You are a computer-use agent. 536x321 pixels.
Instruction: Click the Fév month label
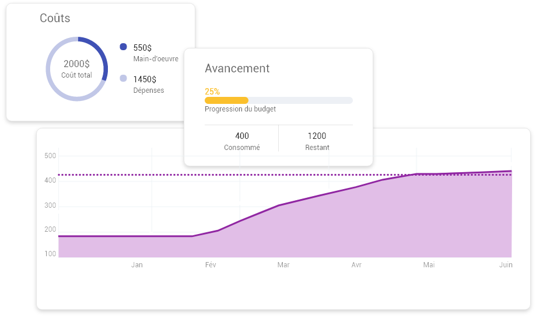pyautogui.click(x=211, y=265)
